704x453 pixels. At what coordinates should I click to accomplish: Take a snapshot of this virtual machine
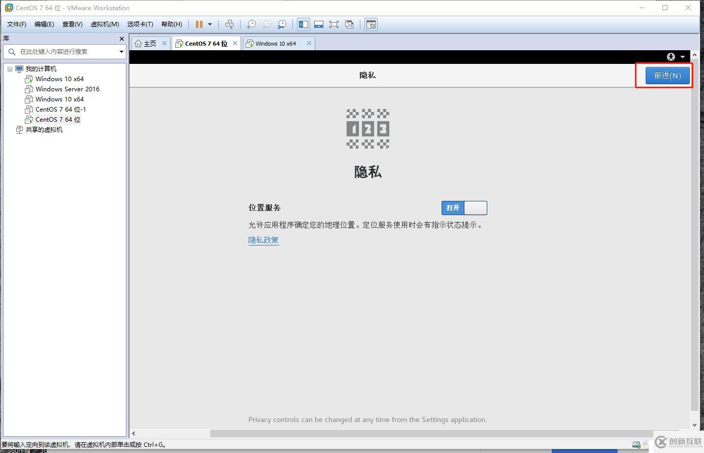(x=251, y=24)
